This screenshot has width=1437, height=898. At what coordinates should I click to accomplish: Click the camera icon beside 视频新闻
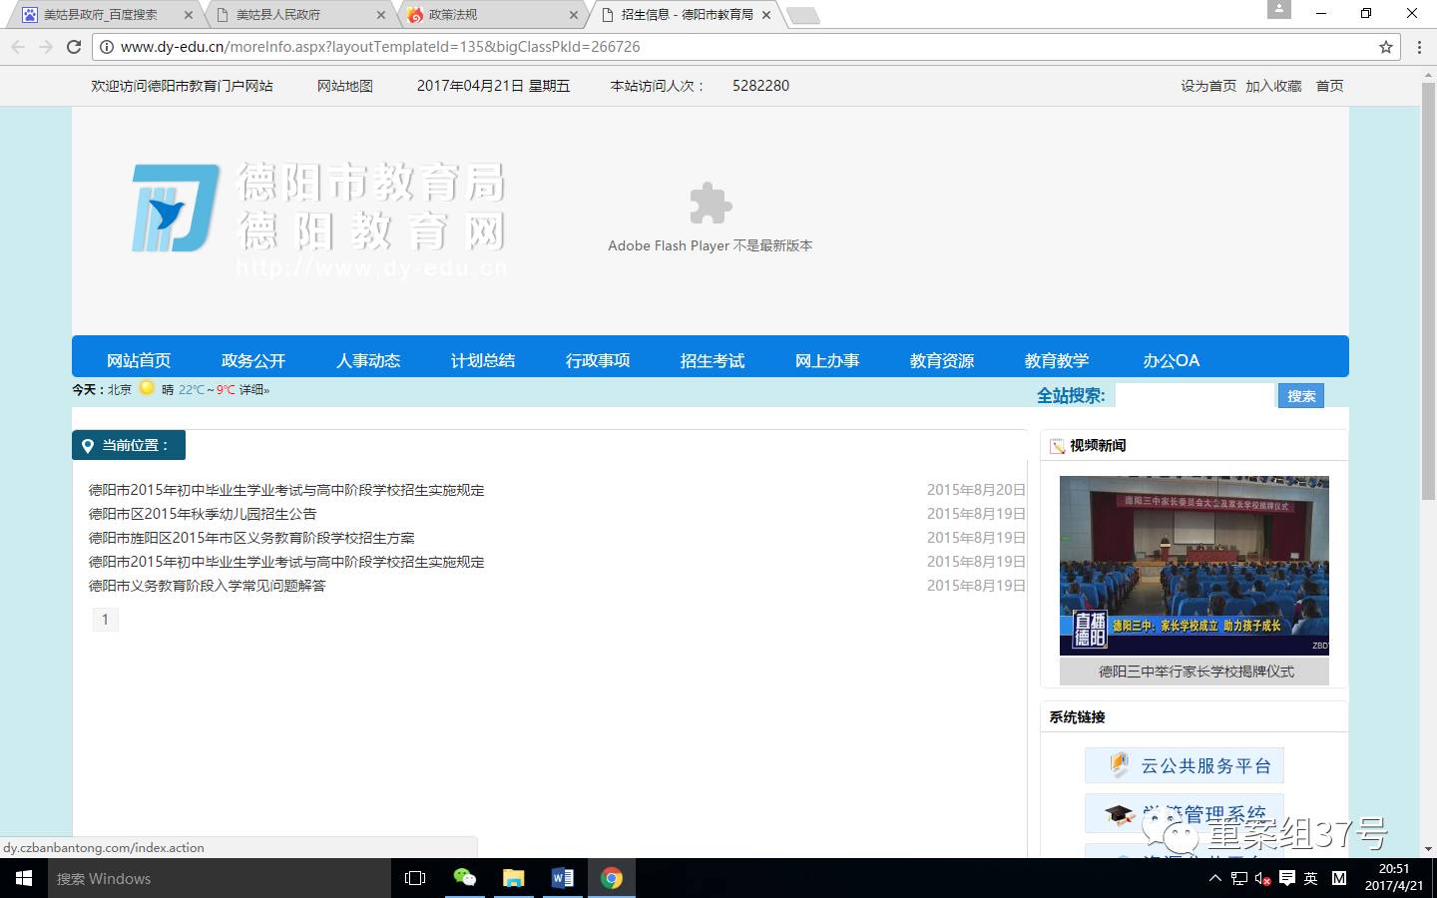(1056, 445)
